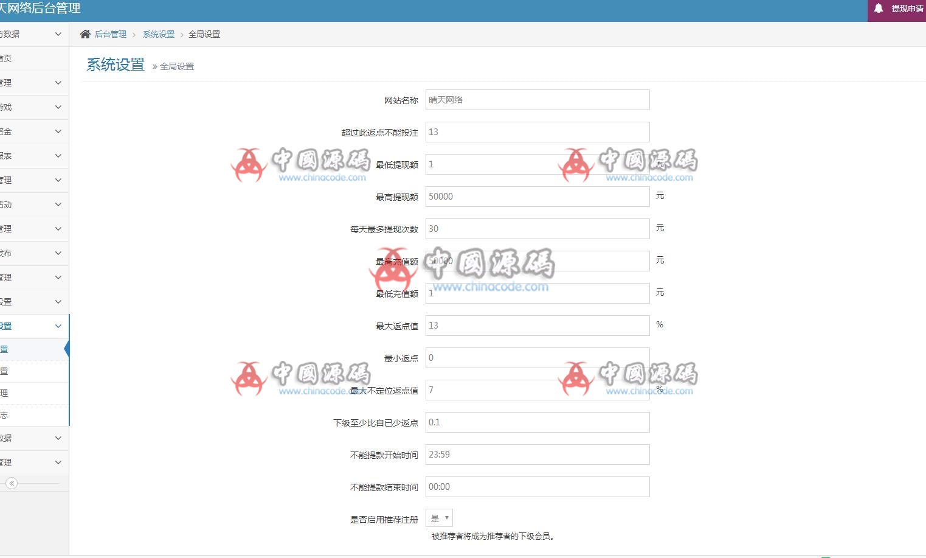This screenshot has height=558, width=926.
Task: Click the 元 unit beside 最高提现额
Action: tap(660, 195)
